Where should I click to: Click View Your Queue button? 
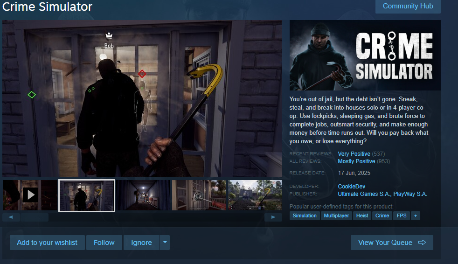pos(392,243)
